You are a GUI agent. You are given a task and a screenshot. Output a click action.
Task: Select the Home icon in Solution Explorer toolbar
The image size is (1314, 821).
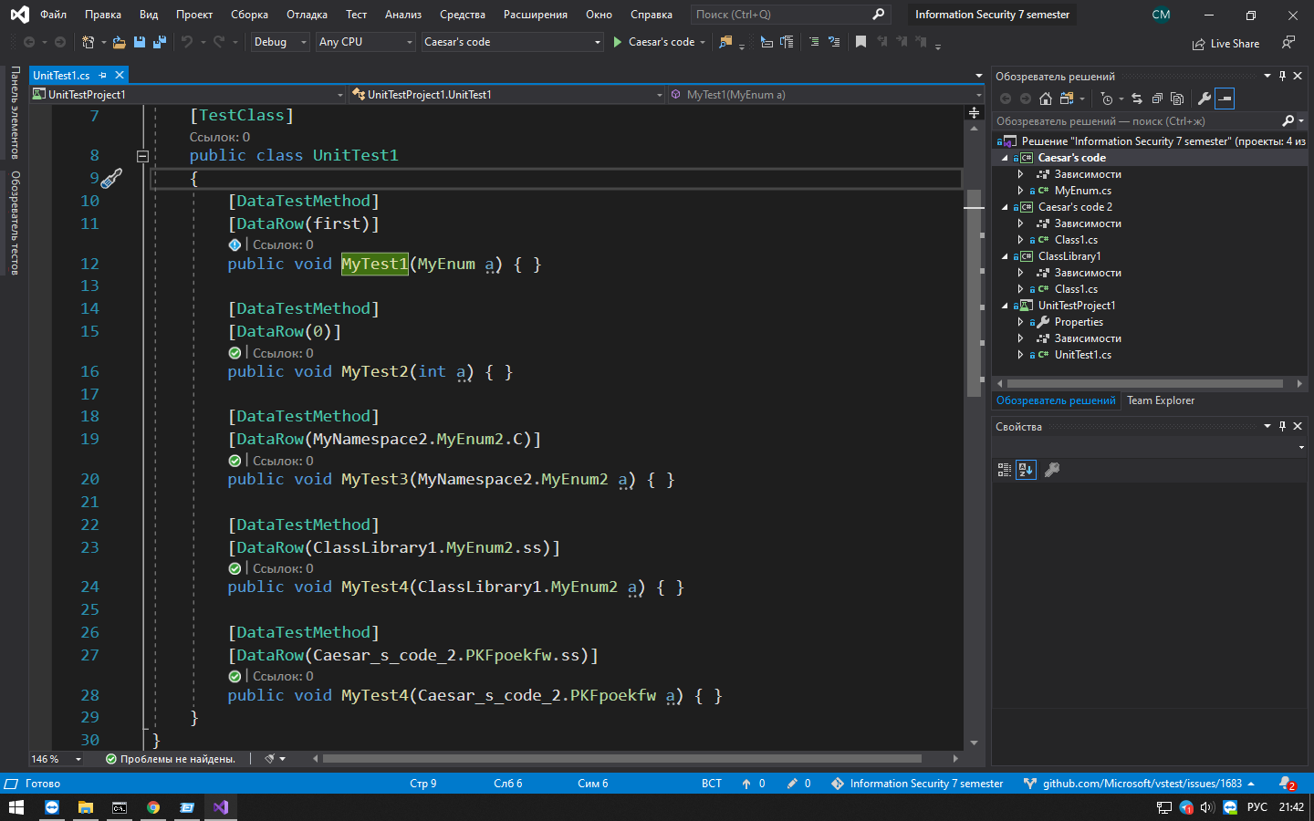tap(1045, 99)
